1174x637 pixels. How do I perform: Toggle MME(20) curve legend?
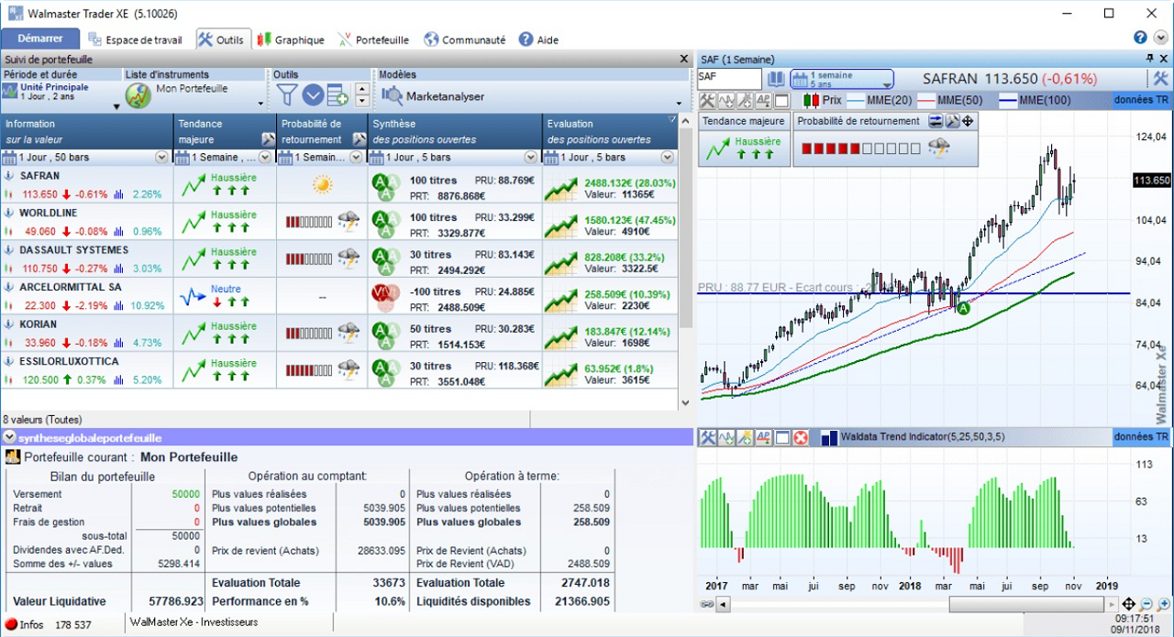tap(880, 100)
